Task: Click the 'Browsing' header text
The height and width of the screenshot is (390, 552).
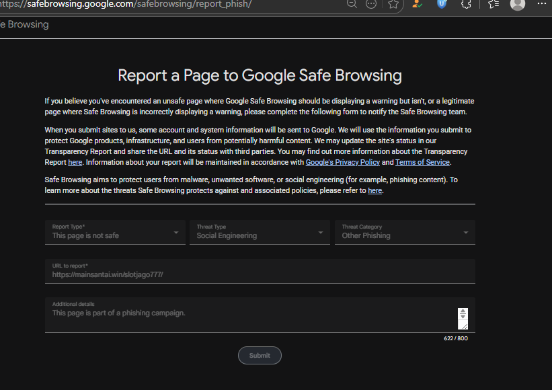Action: [x=28, y=25]
